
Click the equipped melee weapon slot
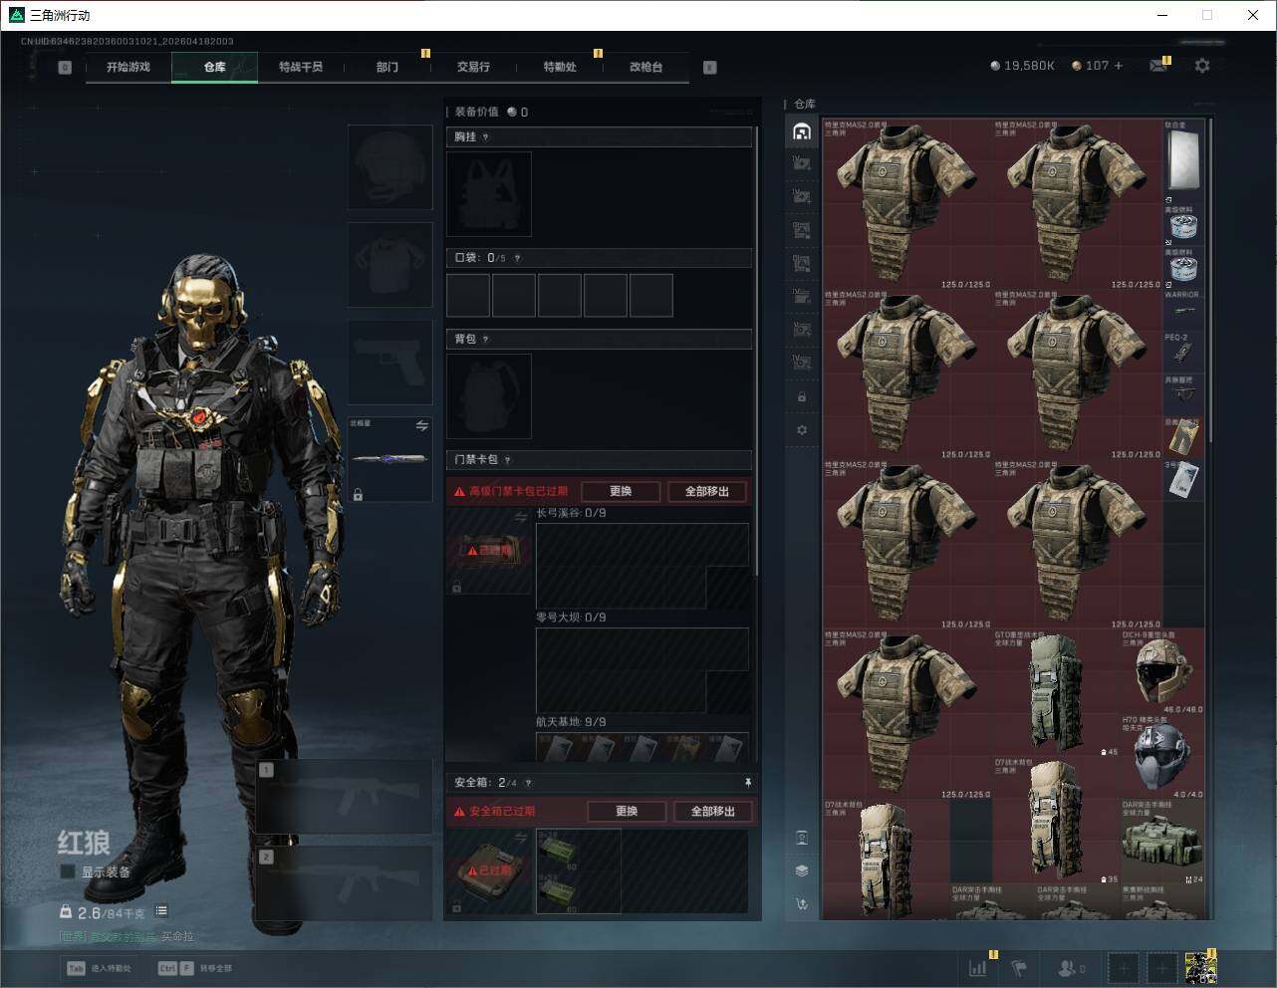[390, 459]
